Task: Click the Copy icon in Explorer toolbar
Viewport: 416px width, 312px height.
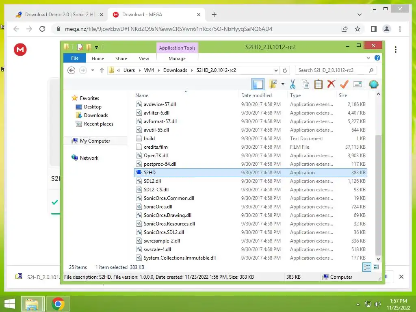Action: pyautogui.click(x=305, y=84)
